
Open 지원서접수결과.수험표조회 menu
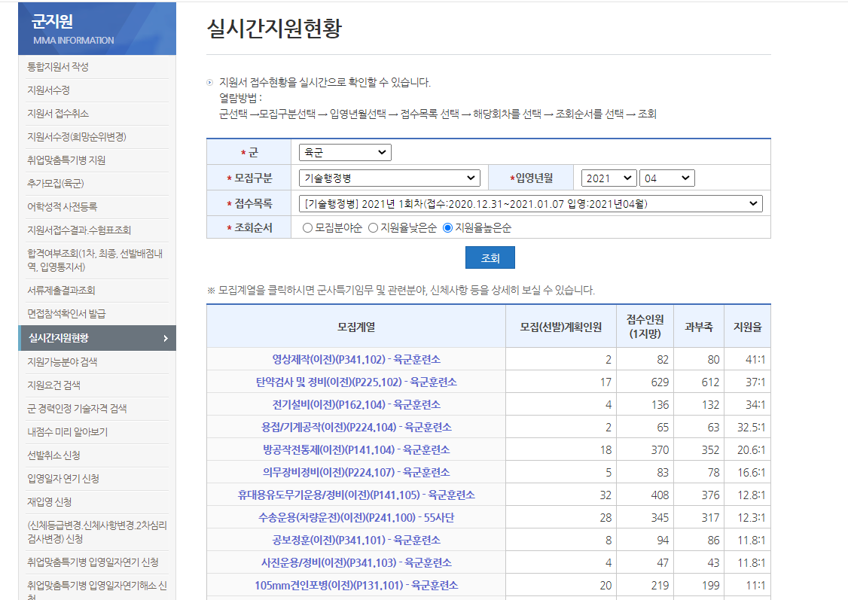point(79,230)
